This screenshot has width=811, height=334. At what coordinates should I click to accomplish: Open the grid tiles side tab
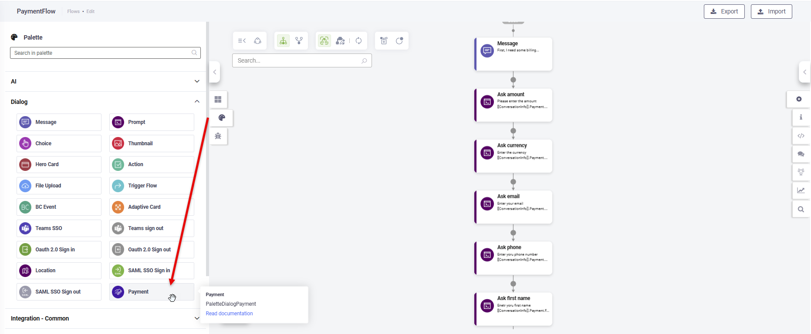point(218,100)
